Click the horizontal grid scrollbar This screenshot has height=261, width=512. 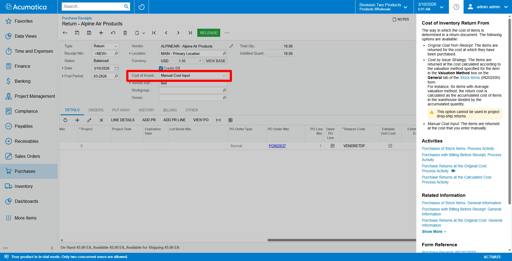coord(342,240)
